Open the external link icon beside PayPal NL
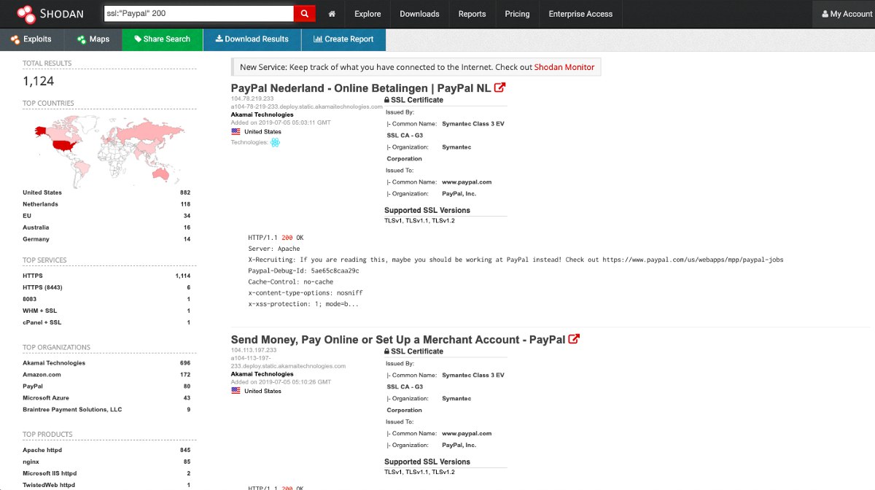Screen dimensions: 875x490 click(x=499, y=87)
